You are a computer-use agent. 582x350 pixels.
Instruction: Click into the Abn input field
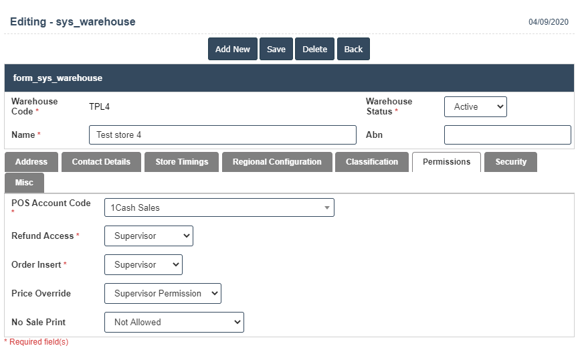[507, 135]
